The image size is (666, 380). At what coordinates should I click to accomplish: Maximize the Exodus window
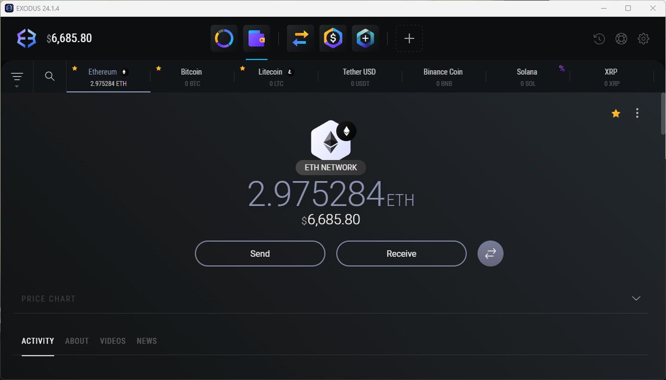[628, 8]
